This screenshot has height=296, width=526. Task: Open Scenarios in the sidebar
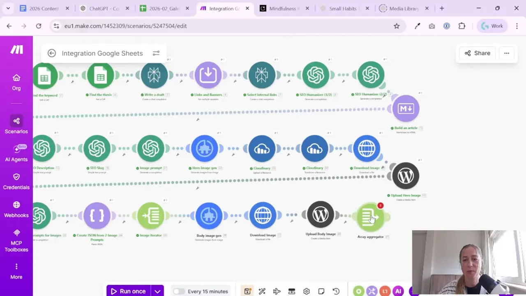16,125
